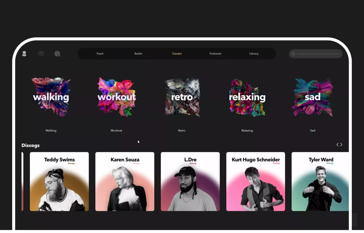The width and height of the screenshot is (364, 233).
Task: Open the user profile icon
Action: pos(24,54)
